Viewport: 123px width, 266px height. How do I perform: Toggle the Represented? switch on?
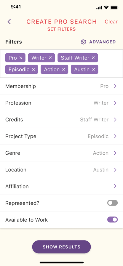[x=112, y=203]
